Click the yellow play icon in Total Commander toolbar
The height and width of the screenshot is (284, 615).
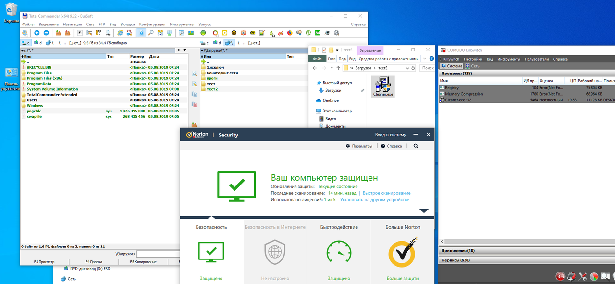point(224,33)
